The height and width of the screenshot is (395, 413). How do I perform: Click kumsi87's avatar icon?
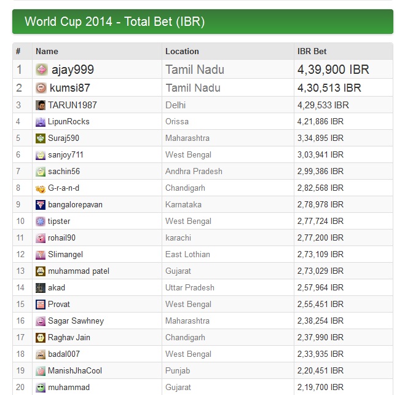tap(41, 87)
